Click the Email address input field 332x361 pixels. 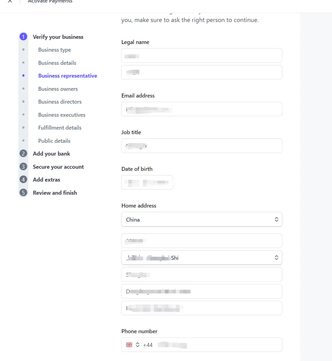(x=202, y=109)
